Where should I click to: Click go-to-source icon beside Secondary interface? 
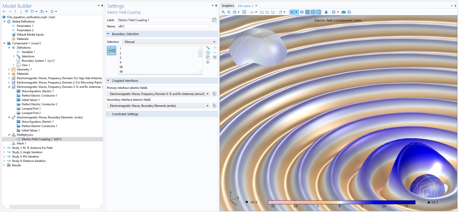(214, 105)
